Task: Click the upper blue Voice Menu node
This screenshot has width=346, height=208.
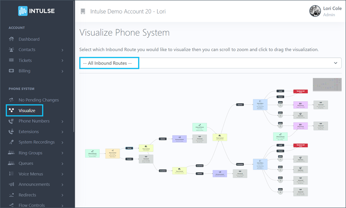Action: (260, 104)
